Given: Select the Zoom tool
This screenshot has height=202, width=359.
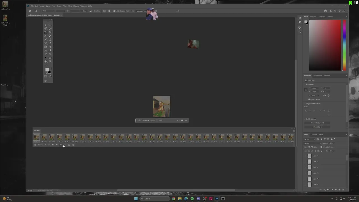Looking at the screenshot, I should [x=50, y=61].
